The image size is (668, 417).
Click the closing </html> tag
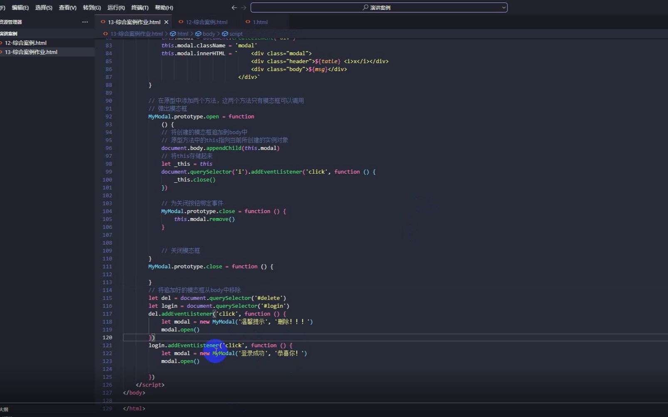(x=134, y=408)
